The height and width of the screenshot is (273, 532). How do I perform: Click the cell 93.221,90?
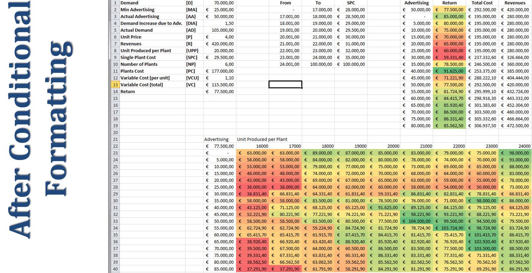(449, 214)
